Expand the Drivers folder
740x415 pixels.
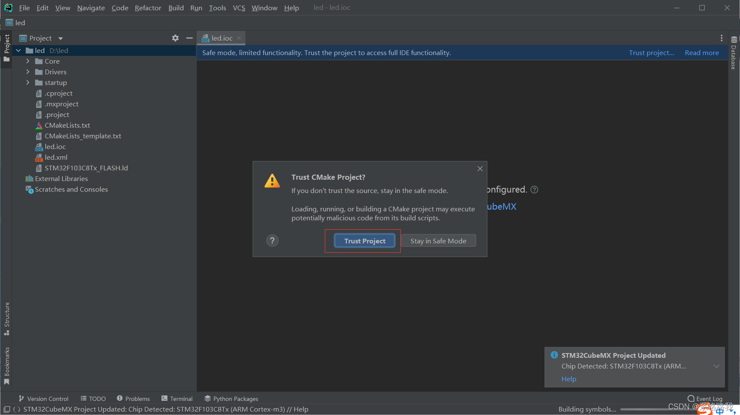tap(28, 72)
